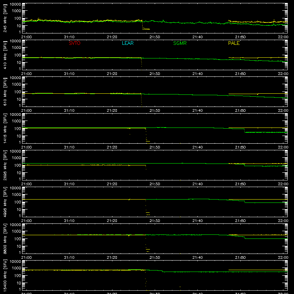
Task: Select the 245 MHz [SFU] axis title
Action: 5,18
